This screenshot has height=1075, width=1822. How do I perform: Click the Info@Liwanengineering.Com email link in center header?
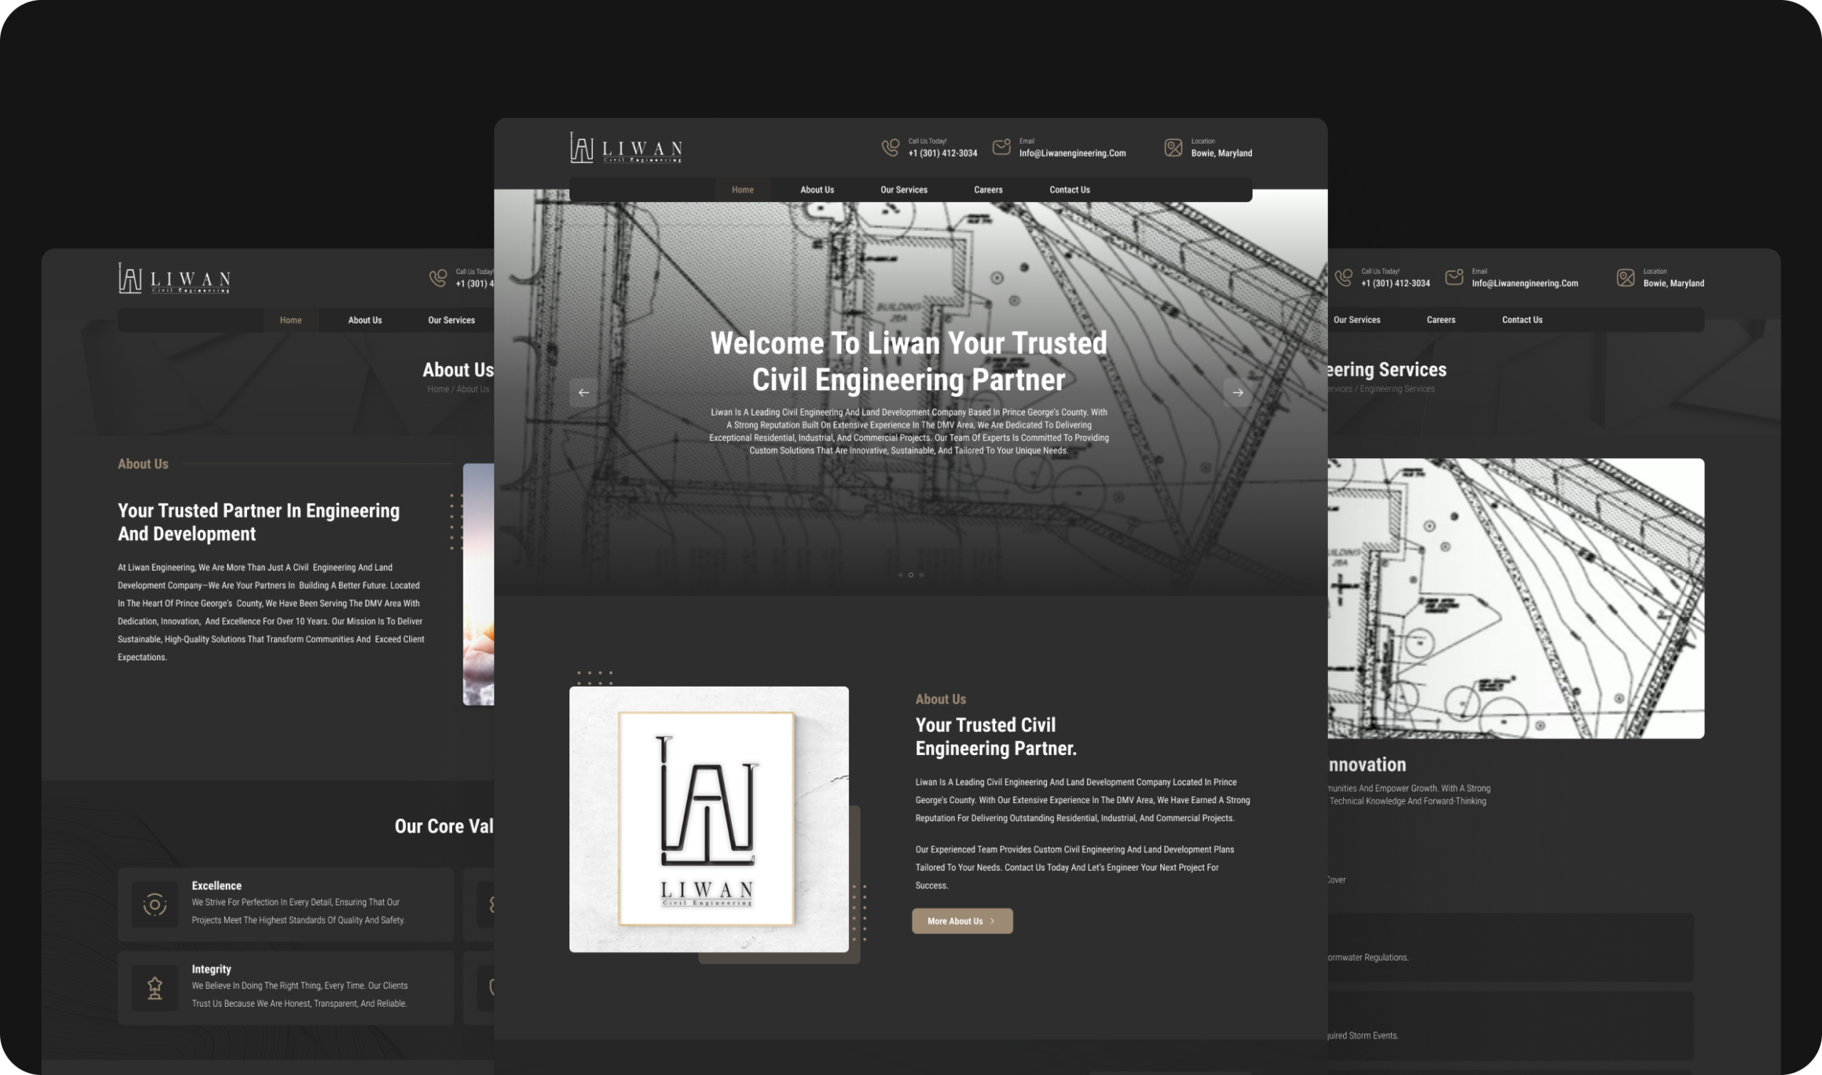point(1072,154)
